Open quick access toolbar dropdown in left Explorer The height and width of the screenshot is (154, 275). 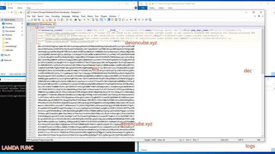pos(11,3)
